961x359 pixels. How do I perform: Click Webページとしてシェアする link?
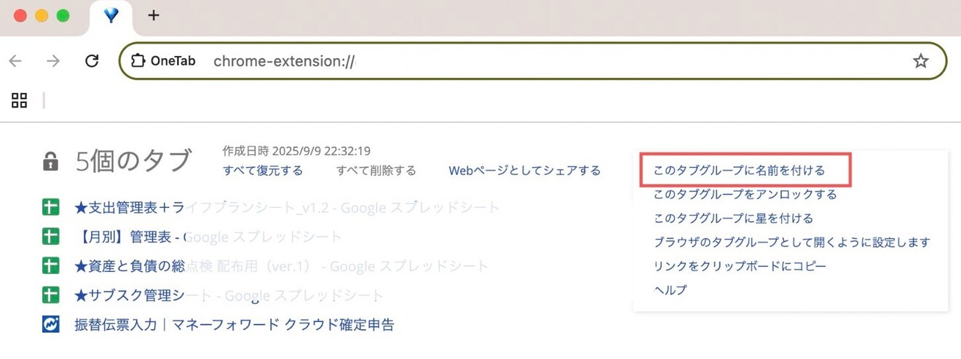[524, 171]
